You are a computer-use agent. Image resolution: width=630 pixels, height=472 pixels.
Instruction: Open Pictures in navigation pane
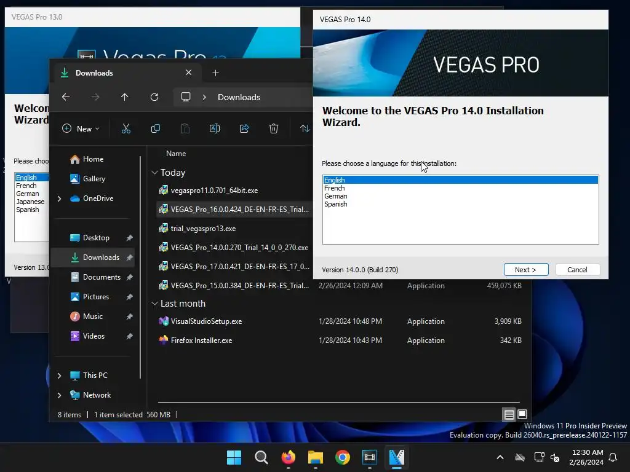pyautogui.click(x=90, y=297)
